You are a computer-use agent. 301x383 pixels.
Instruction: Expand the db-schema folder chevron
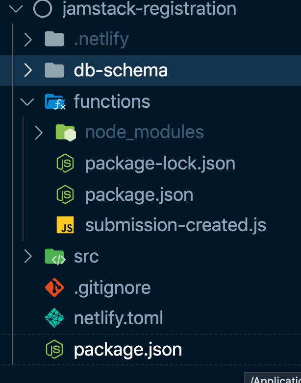28,71
